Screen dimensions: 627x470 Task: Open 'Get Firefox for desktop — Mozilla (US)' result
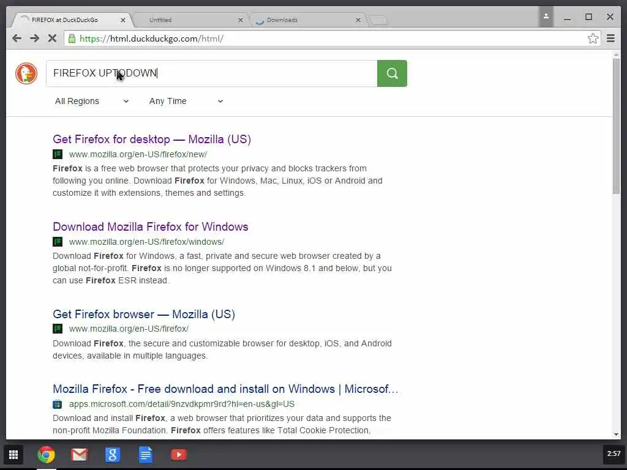[152, 140]
